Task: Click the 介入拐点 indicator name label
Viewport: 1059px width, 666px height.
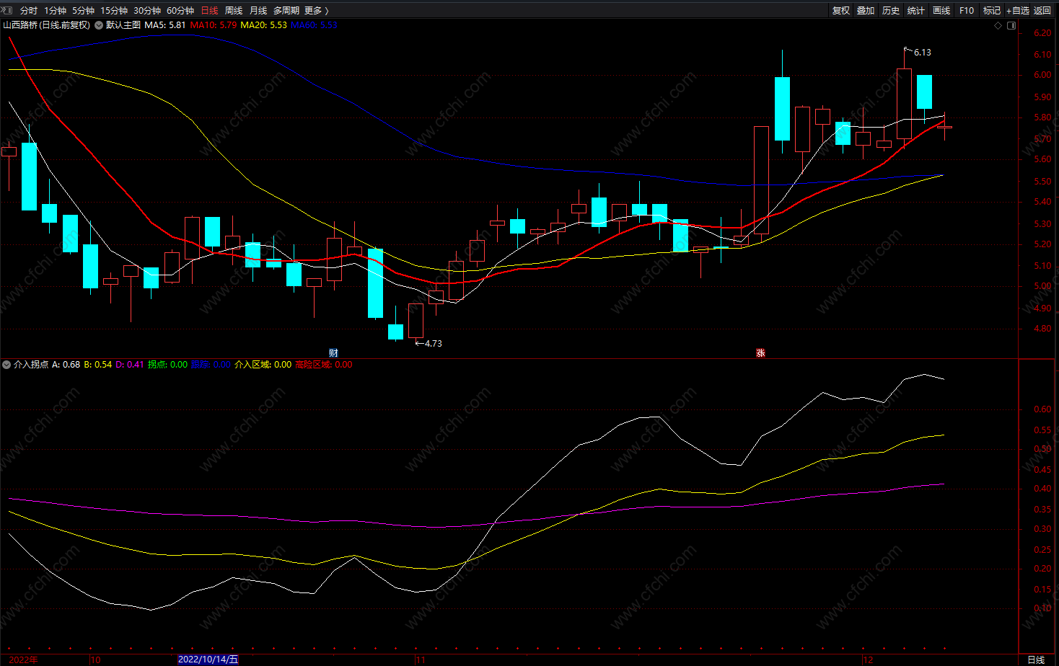Action: 31,365
